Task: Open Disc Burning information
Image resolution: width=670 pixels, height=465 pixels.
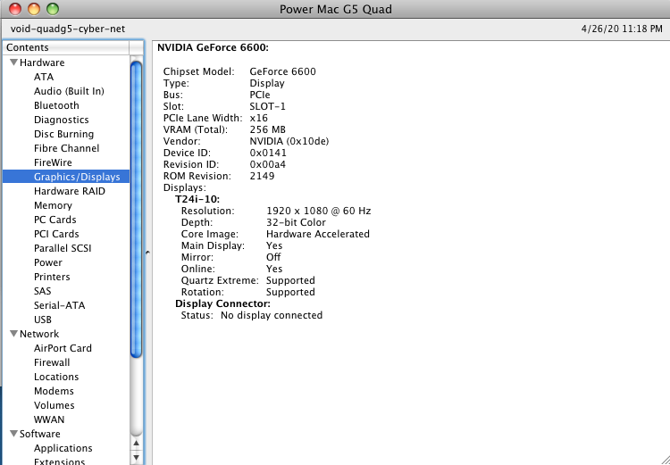Action: pyautogui.click(x=63, y=134)
